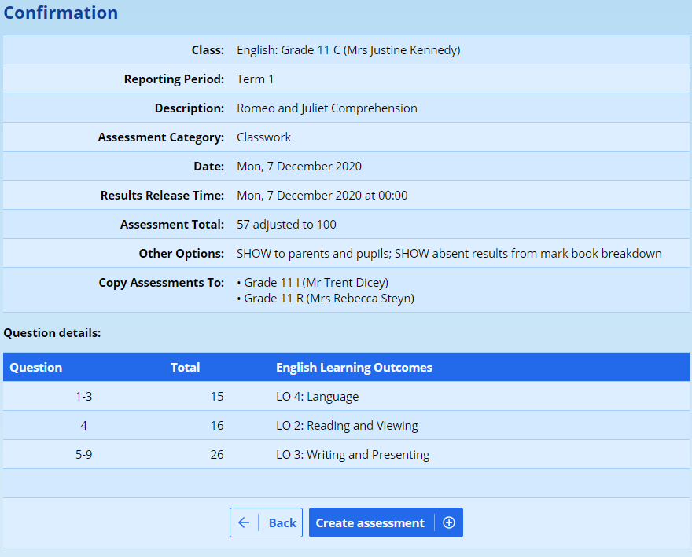692x557 pixels.
Task: Click Grade 11 I (Mr Trent Dicey) entry
Action: pyautogui.click(x=316, y=283)
